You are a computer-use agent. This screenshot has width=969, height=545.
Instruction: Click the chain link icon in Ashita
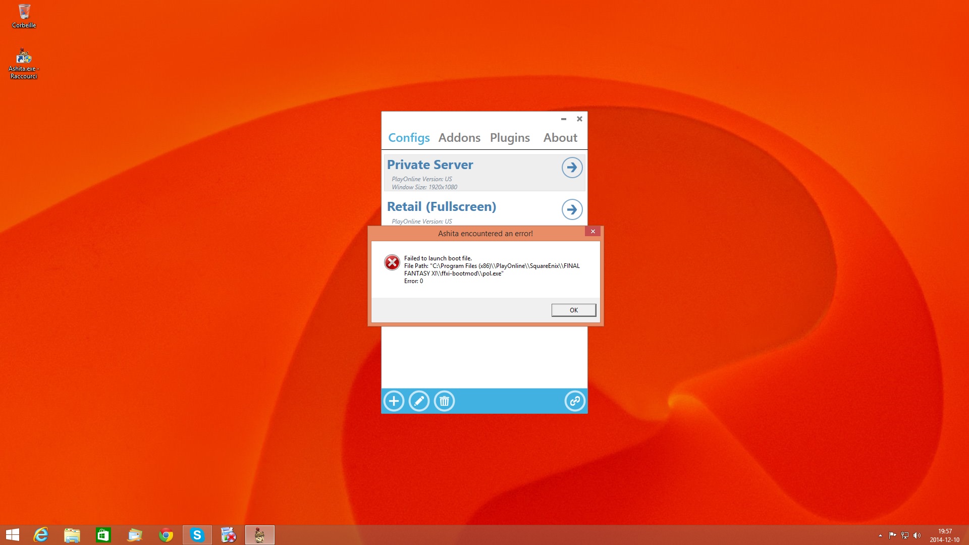point(574,401)
